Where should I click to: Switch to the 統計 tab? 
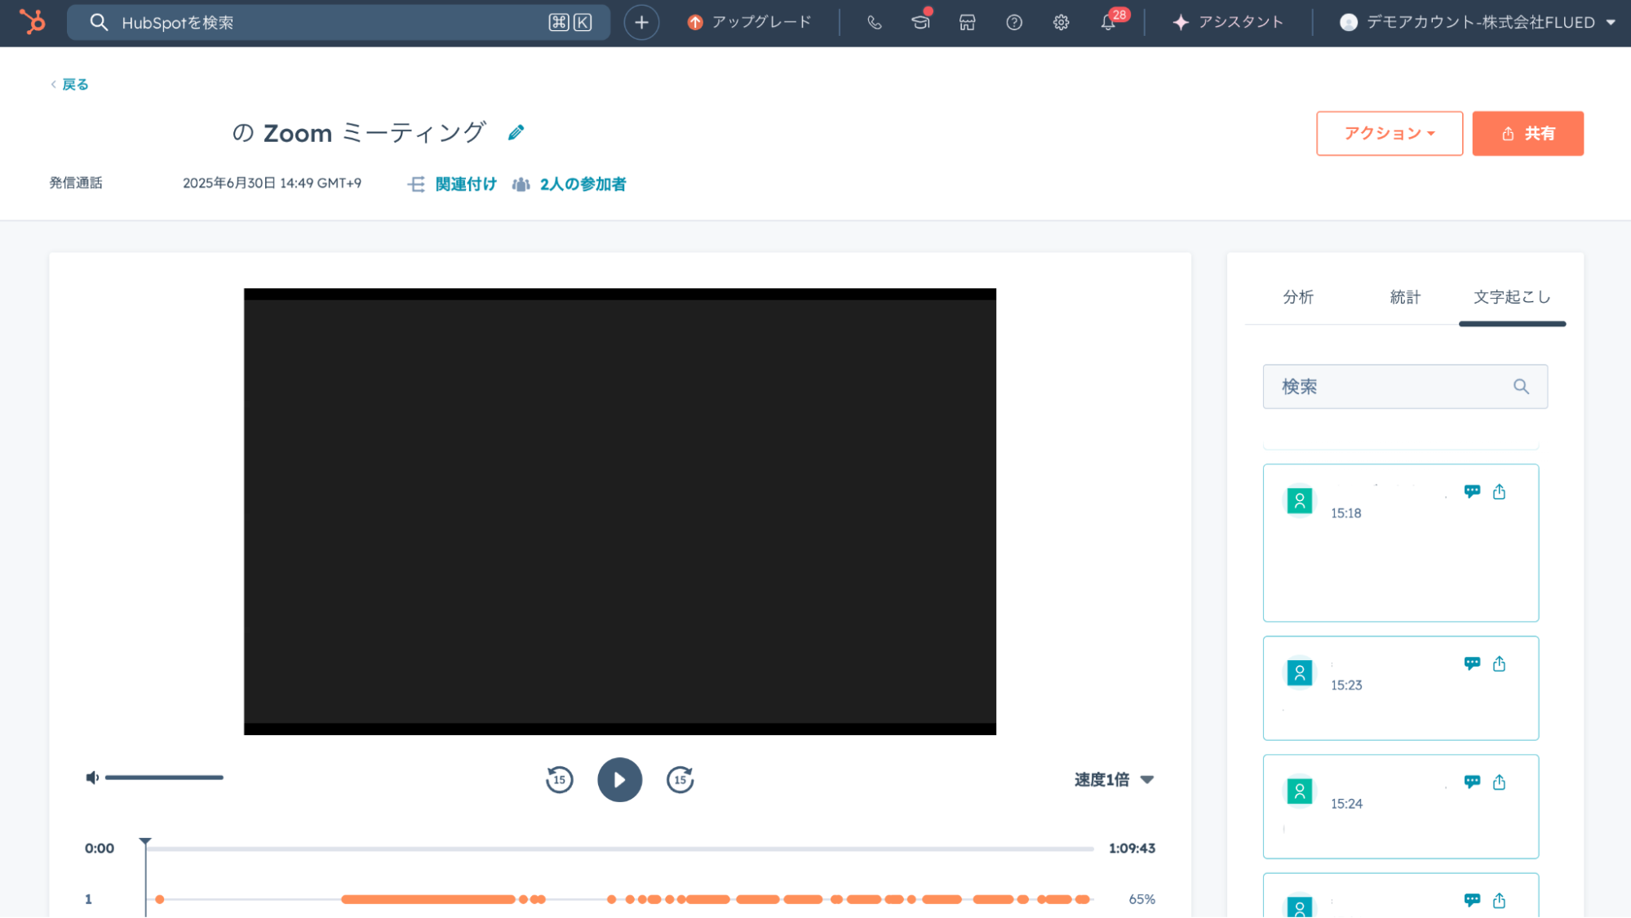coord(1405,297)
